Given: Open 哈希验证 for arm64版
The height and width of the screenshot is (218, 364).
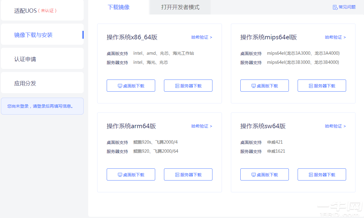Looking at the screenshot, I should tap(202, 126).
